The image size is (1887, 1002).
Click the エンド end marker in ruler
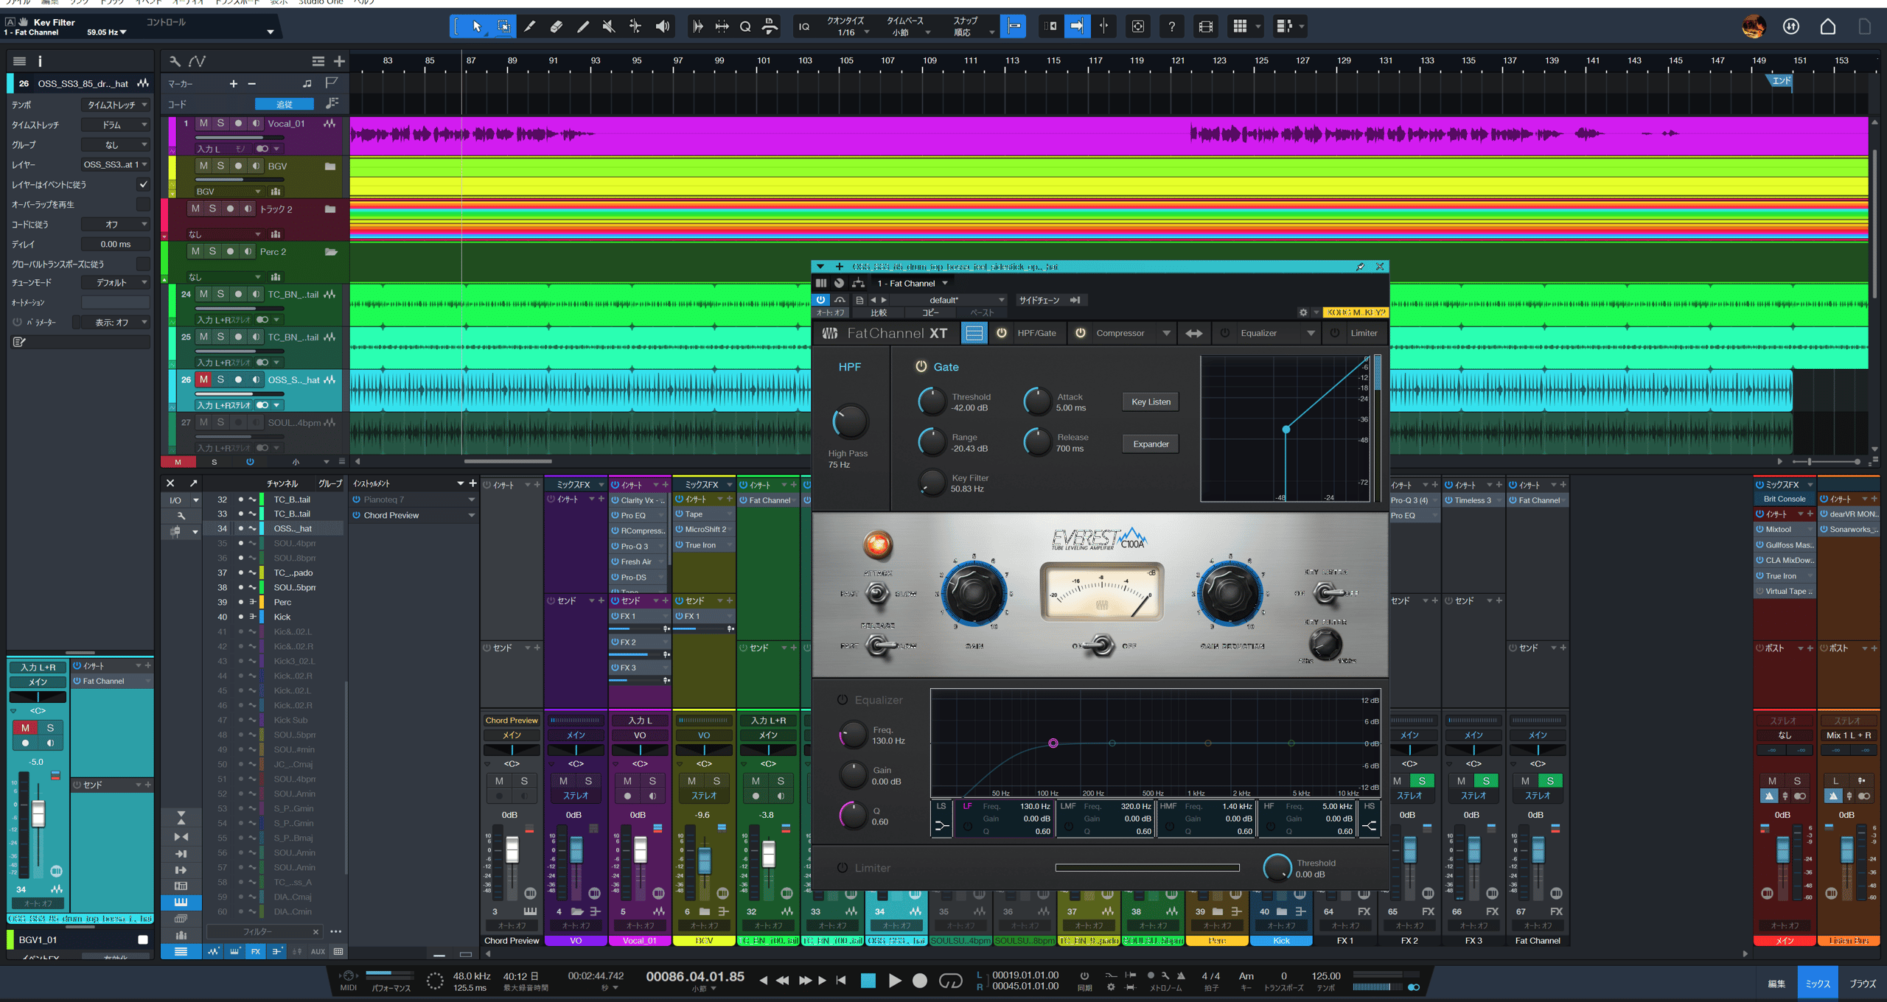[1781, 81]
